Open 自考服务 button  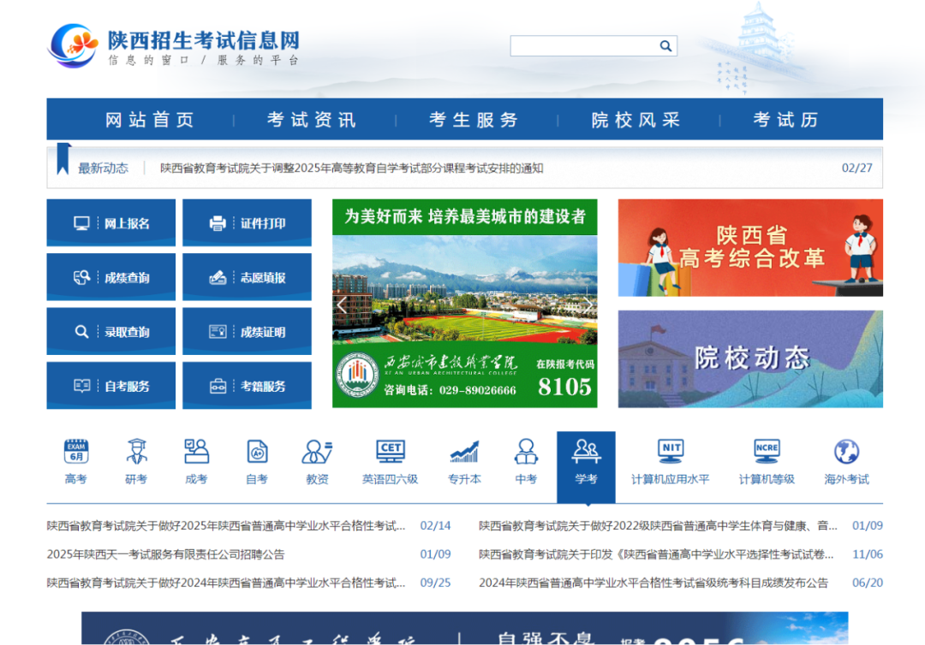pos(110,386)
